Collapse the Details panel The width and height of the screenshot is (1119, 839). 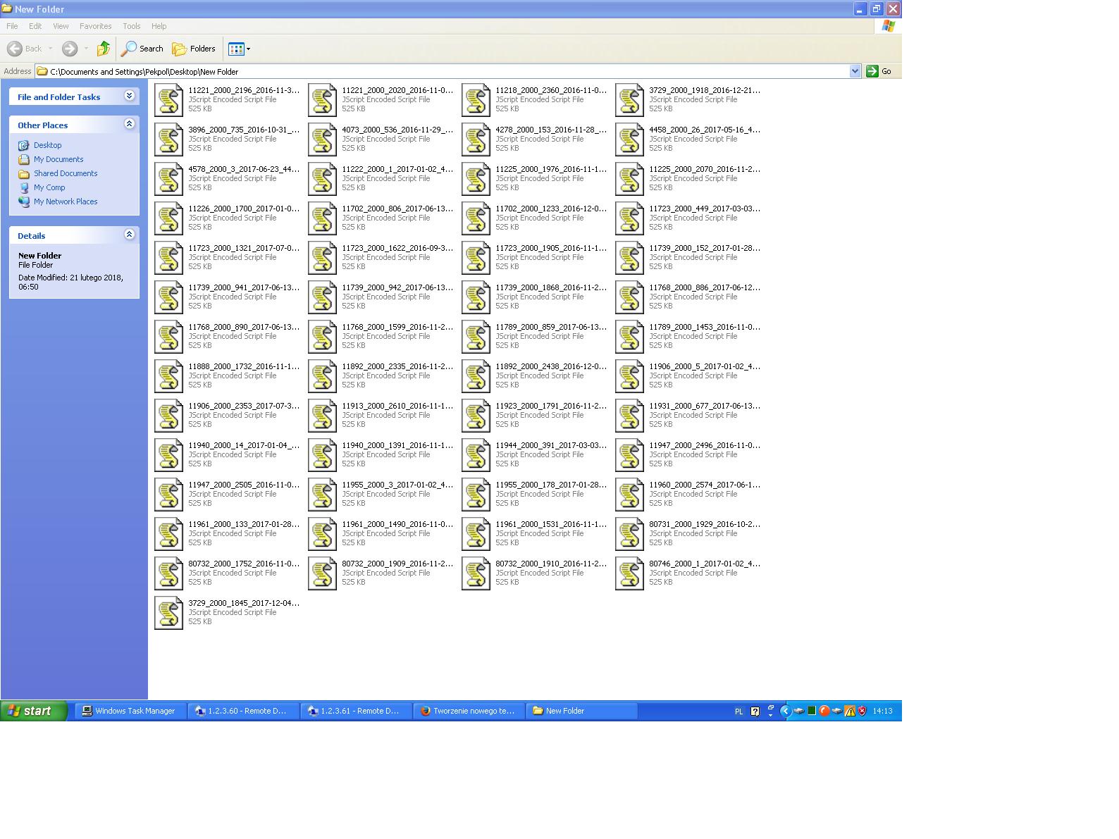(130, 235)
